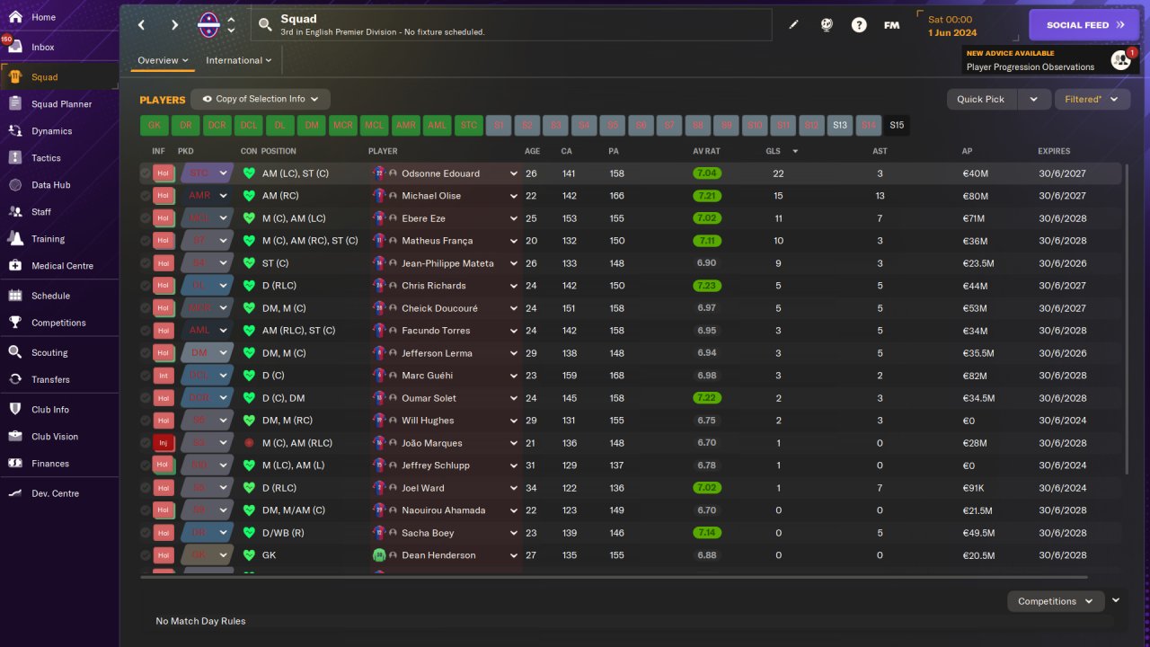Toggle selection circle for Odsonne Edouard
The width and height of the screenshot is (1150, 647).
point(146,173)
